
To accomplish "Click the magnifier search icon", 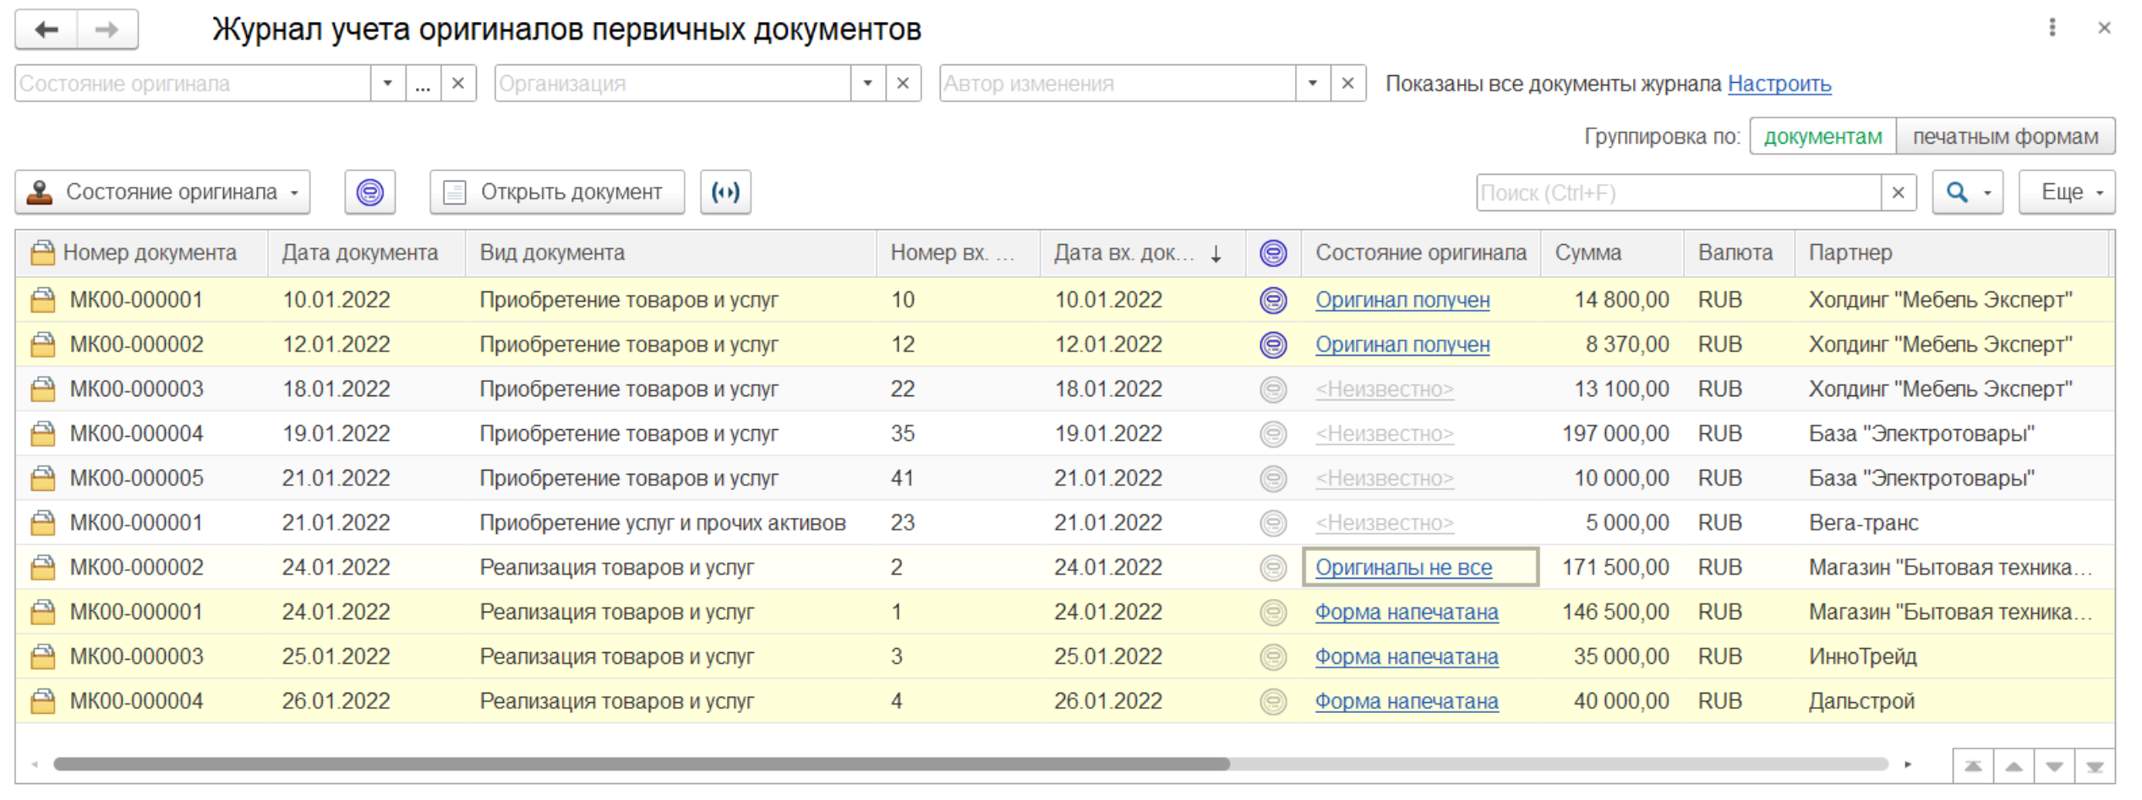I will click(x=1956, y=193).
